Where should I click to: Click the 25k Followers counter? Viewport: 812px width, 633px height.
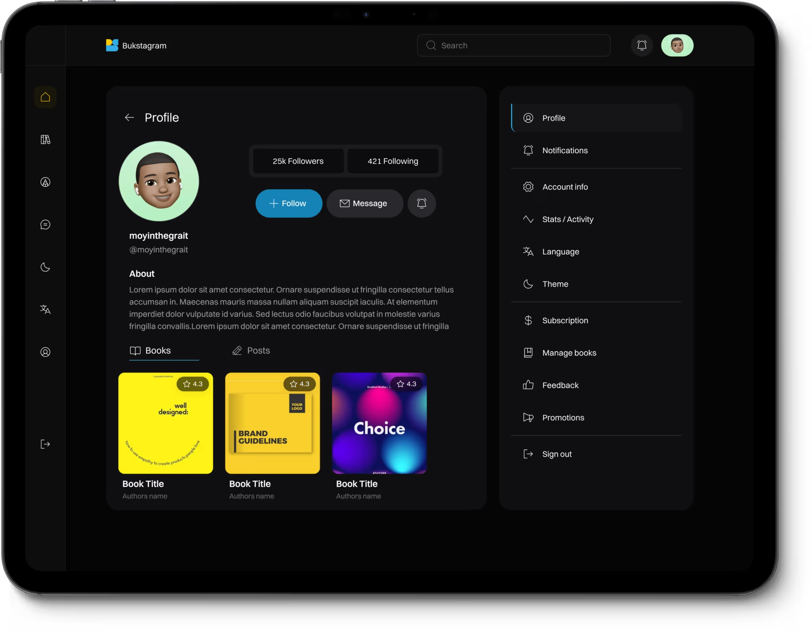298,161
